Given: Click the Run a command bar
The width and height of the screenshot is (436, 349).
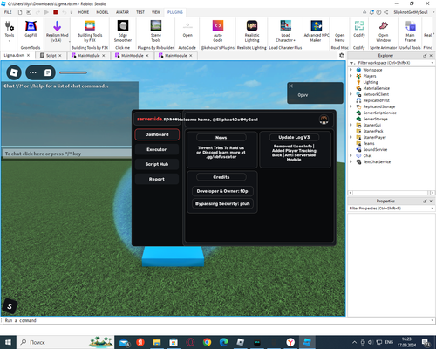Looking at the screenshot, I should pyautogui.click(x=216, y=320).
